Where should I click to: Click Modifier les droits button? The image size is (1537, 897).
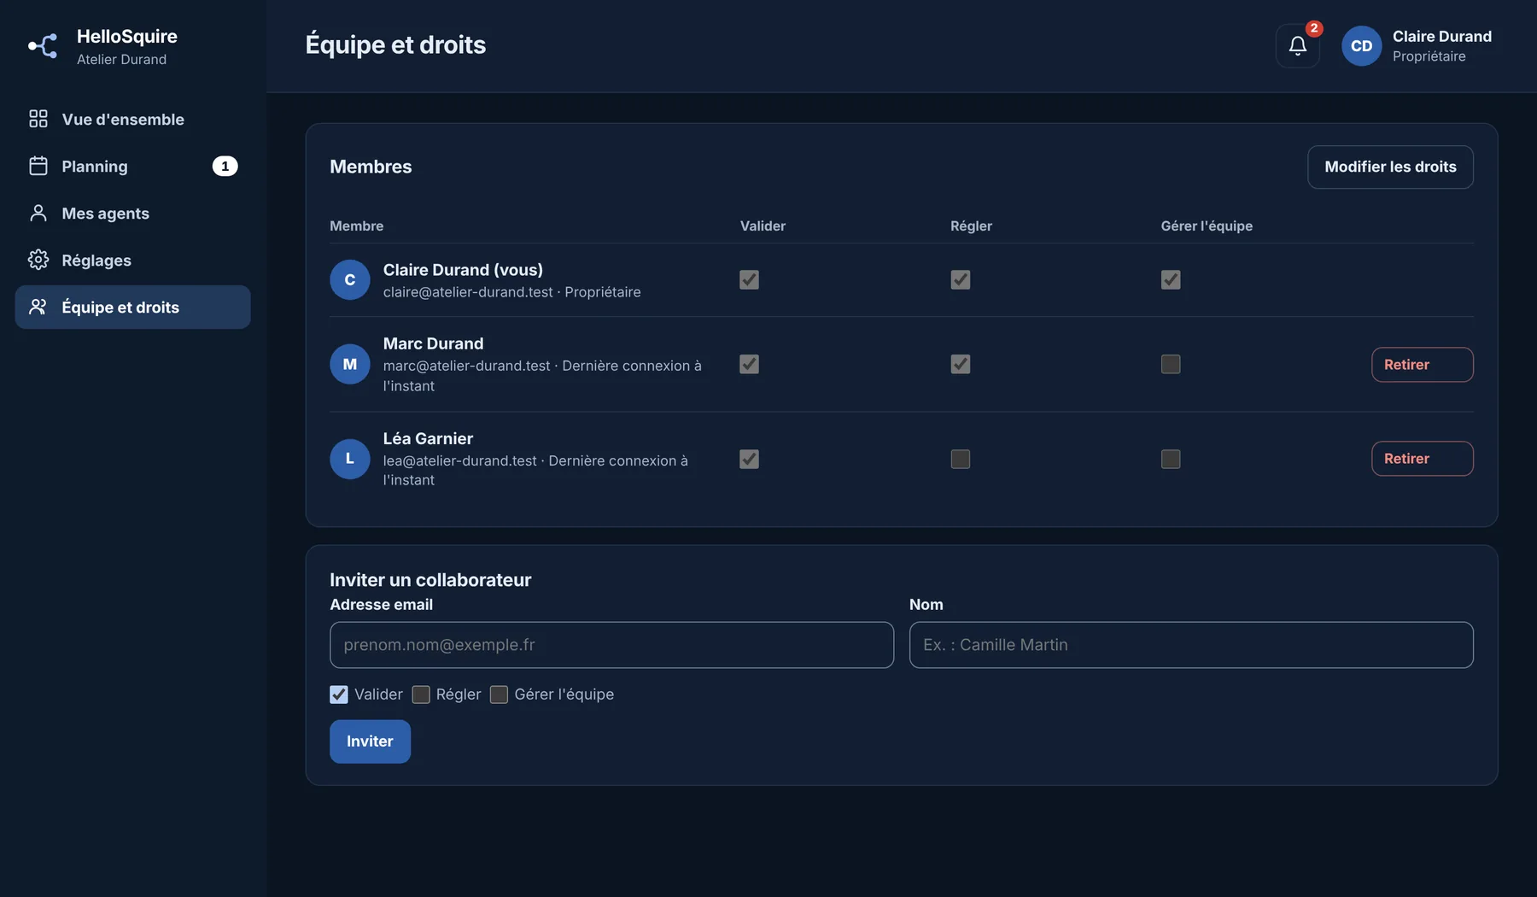tap(1390, 167)
